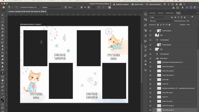Align text right in options bar
199x112 pixels.
88,7
